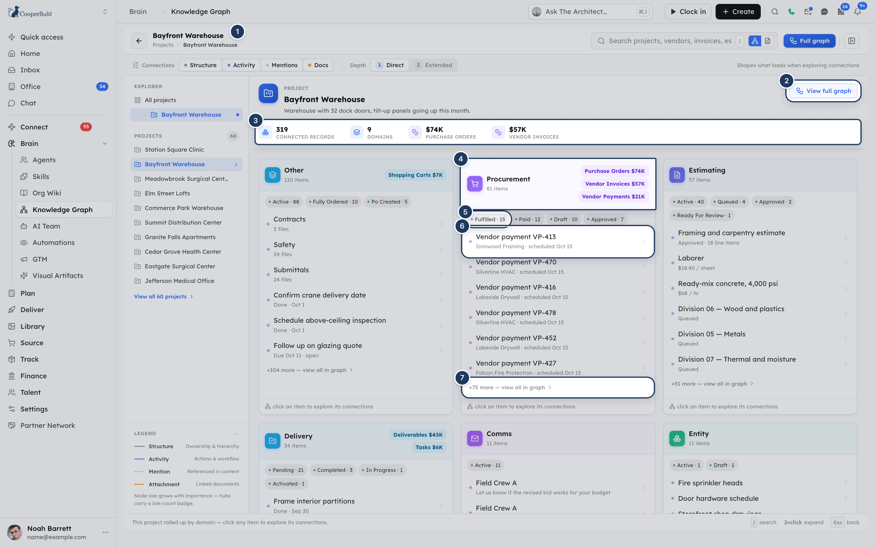Switch to graph view icon in search bar

(755, 41)
